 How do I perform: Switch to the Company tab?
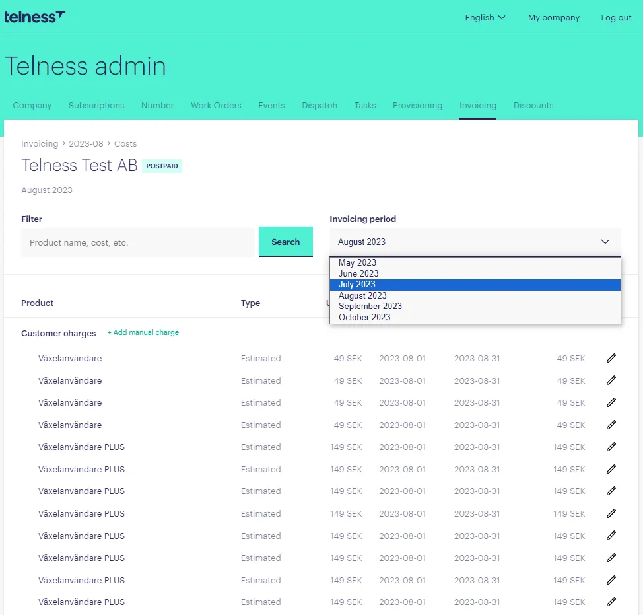pyautogui.click(x=32, y=106)
